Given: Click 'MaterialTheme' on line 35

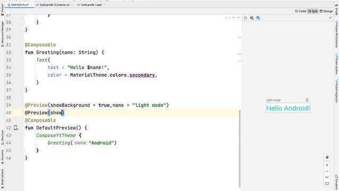Looking at the screenshot, I should click(x=88, y=75).
